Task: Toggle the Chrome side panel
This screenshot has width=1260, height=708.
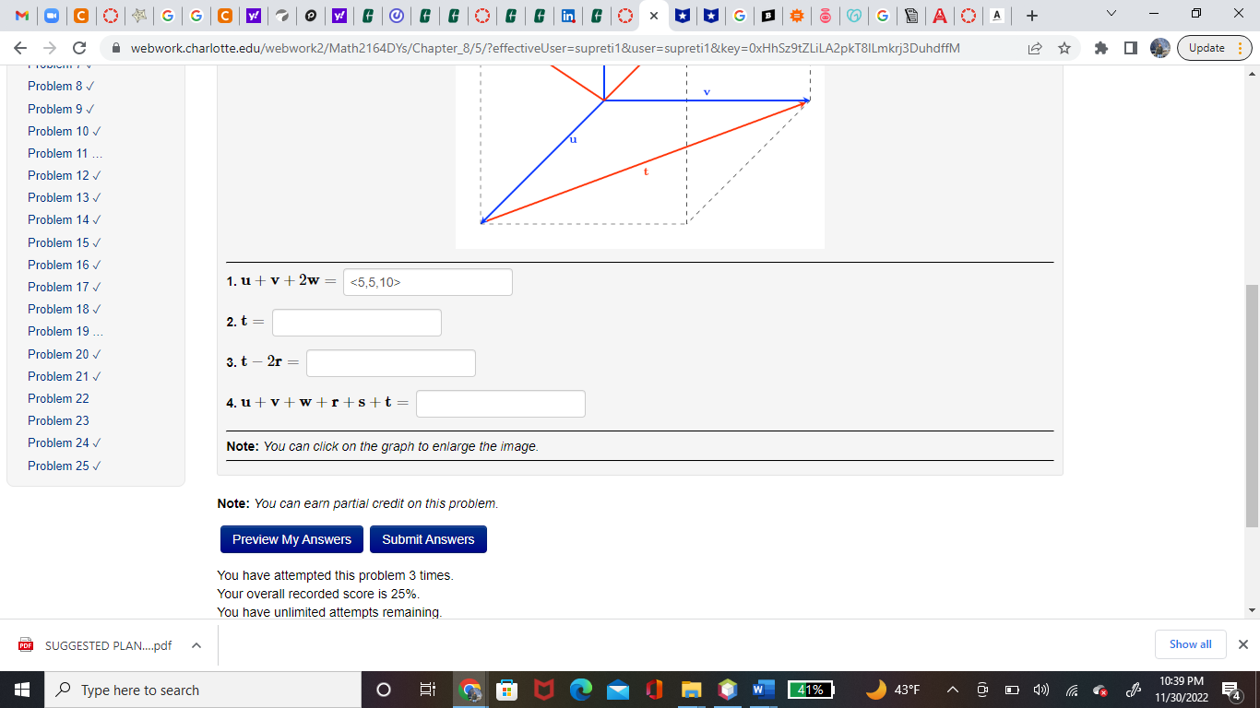Action: click(x=1131, y=48)
